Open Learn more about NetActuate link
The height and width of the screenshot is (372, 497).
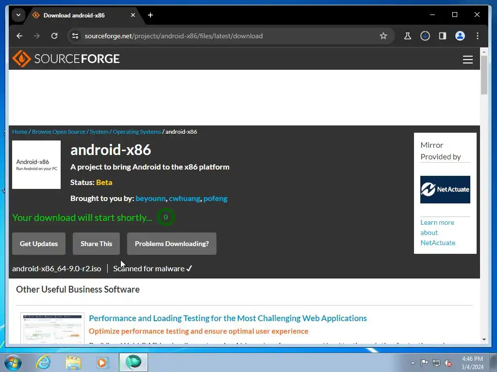click(438, 232)
